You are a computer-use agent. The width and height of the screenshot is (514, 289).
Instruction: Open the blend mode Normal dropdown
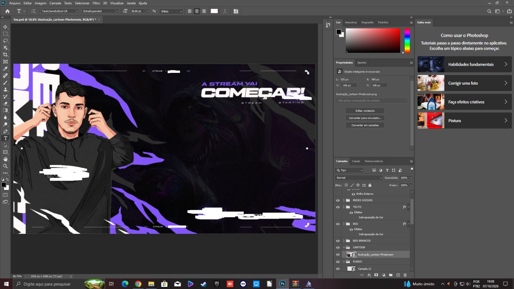coord(359,178)
